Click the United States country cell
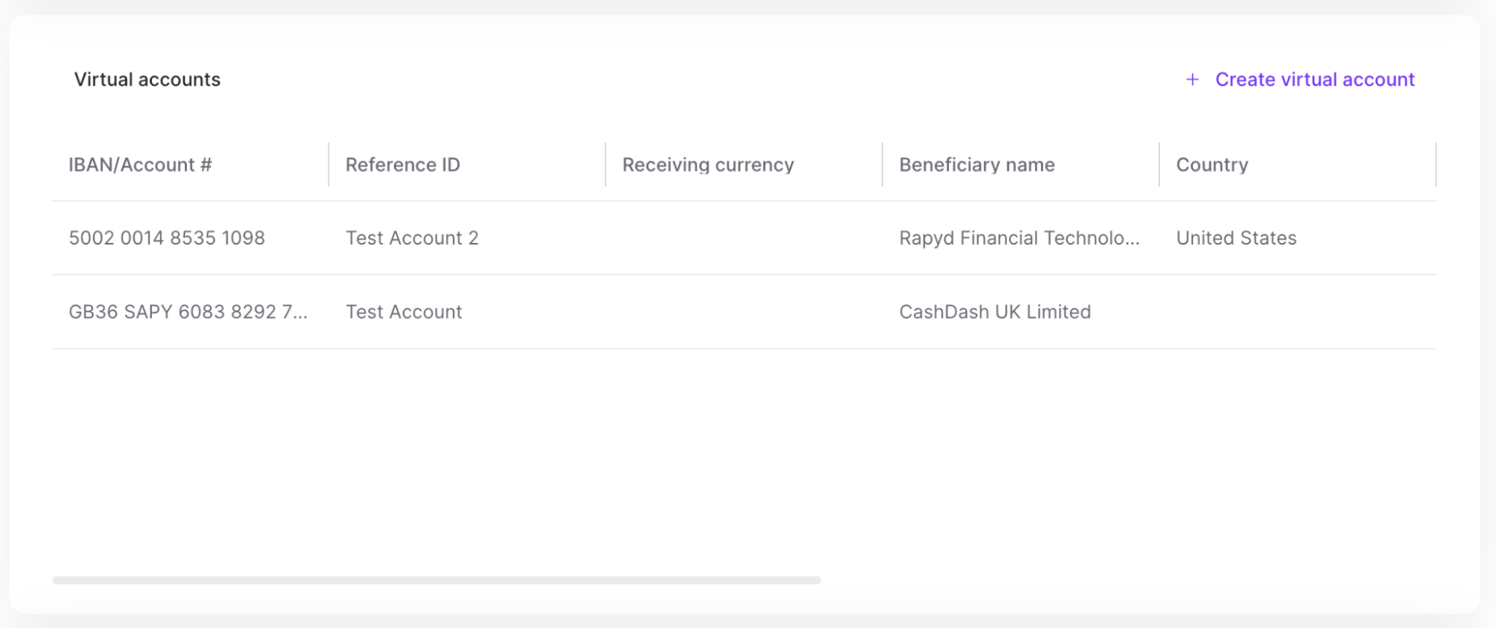The image size is (1496, 629). pyautogui.click(x=1236, y=238)
